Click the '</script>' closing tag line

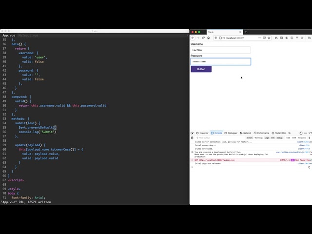[16, 180]
